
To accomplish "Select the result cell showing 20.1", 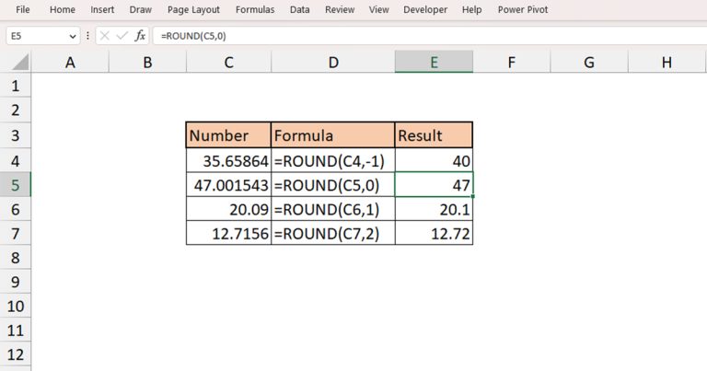I will tap(434, 209).
